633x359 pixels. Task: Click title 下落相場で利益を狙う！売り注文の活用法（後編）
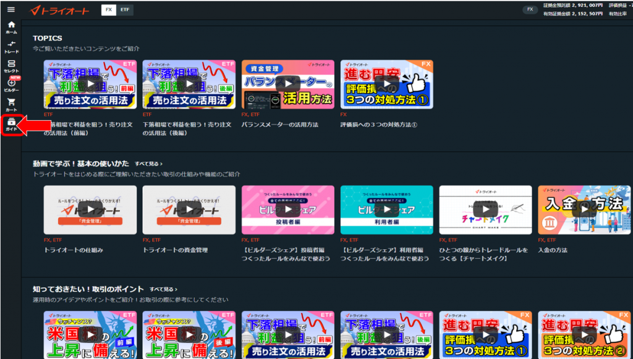[x=187, y=129]
